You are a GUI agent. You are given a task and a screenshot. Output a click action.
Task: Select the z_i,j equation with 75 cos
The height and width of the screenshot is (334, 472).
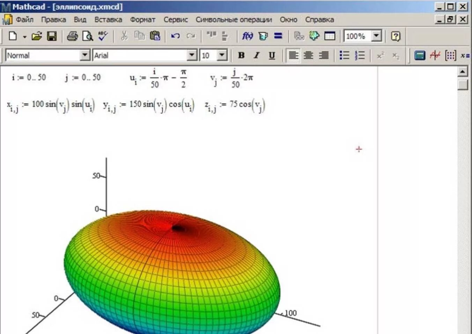pyautogui.click(x=235, y=106)
